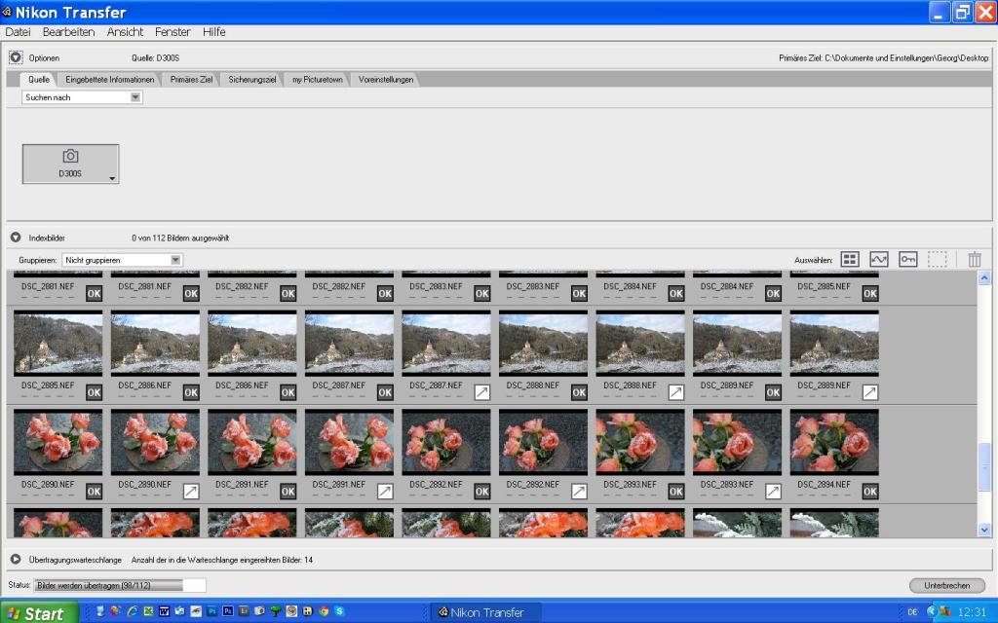Switch to the Voreinstellungen tab

[x=386, y=80]
